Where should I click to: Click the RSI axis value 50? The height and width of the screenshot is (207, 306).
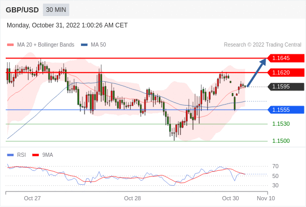point(275,176)
